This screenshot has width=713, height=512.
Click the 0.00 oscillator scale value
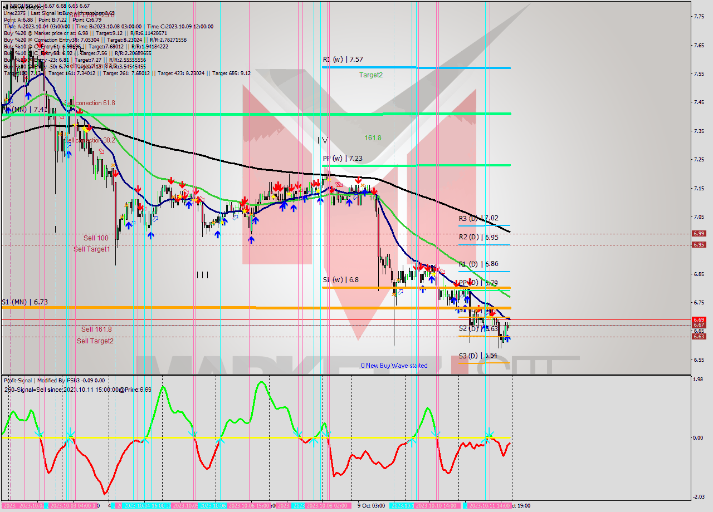pos(699,437)
